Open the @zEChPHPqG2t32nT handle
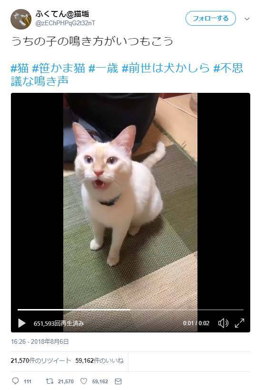This screenshot has width=265, height=390. [x=65, y=23]
